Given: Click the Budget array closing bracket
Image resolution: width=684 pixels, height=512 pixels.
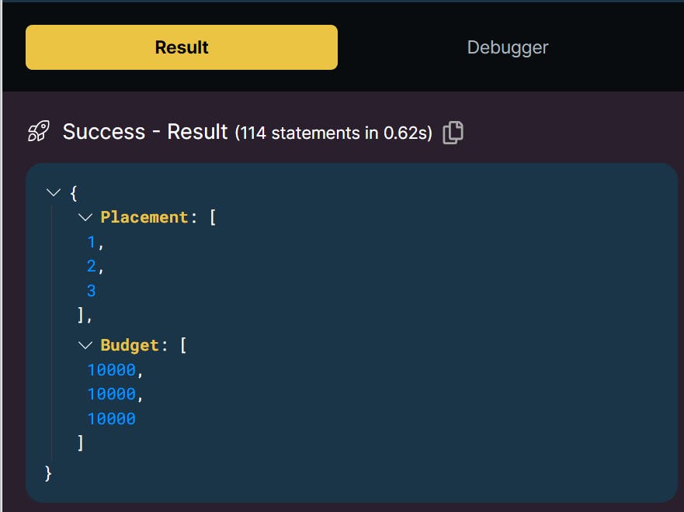Looking at the screenshot, I should [x=81, y=443].
